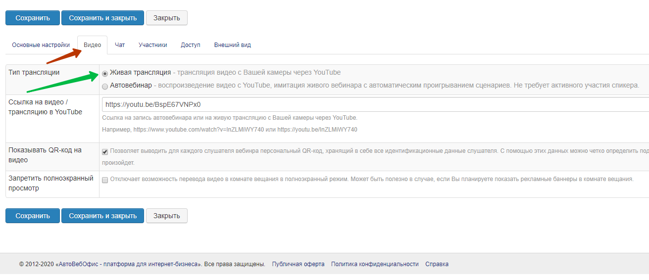Click Закрыть below the settings table
Viewport: 649px width, 280px height.
tap(166, 216)
